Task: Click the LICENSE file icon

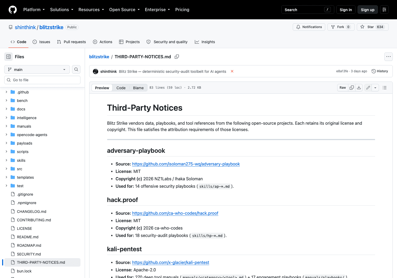Action: click(x=13, y=228)
